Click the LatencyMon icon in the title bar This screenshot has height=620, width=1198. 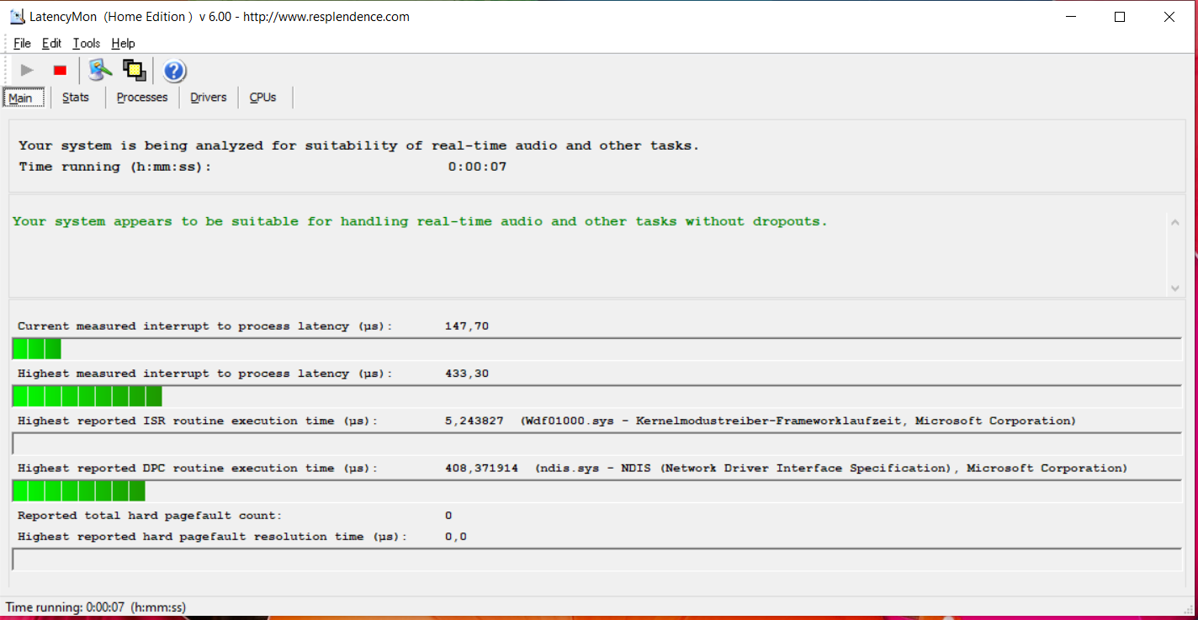[x=16, y=17]
